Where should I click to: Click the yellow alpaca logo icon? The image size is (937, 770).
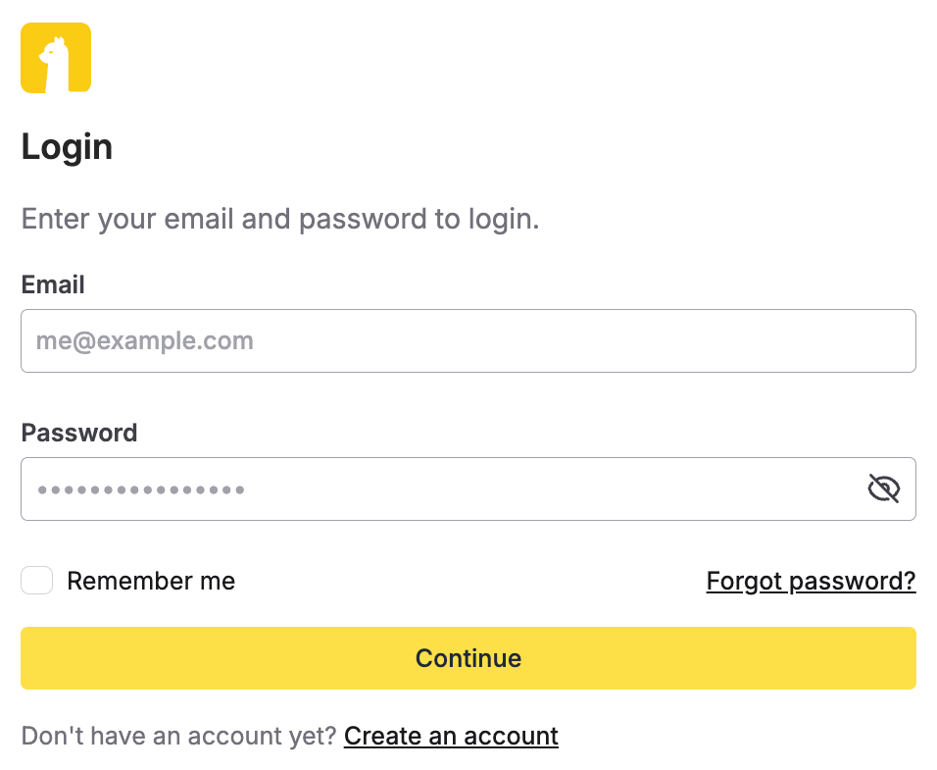56,58
